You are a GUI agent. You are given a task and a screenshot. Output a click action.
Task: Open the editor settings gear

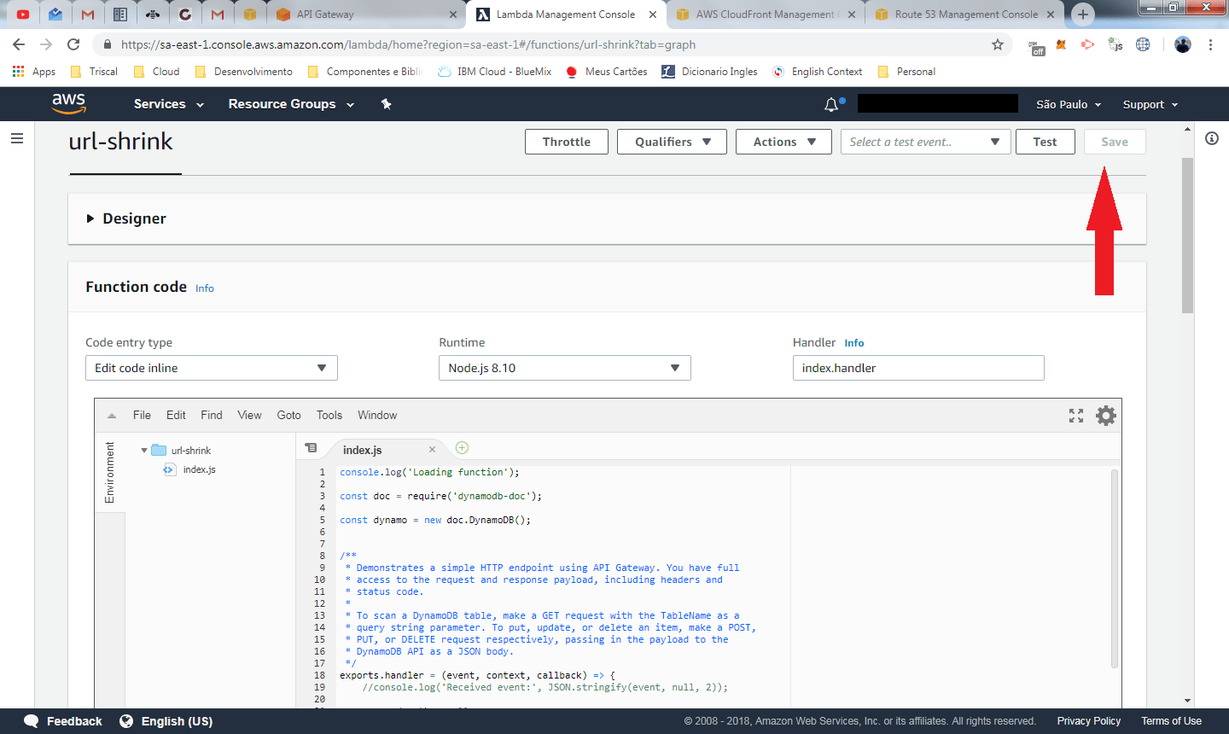1106,416
